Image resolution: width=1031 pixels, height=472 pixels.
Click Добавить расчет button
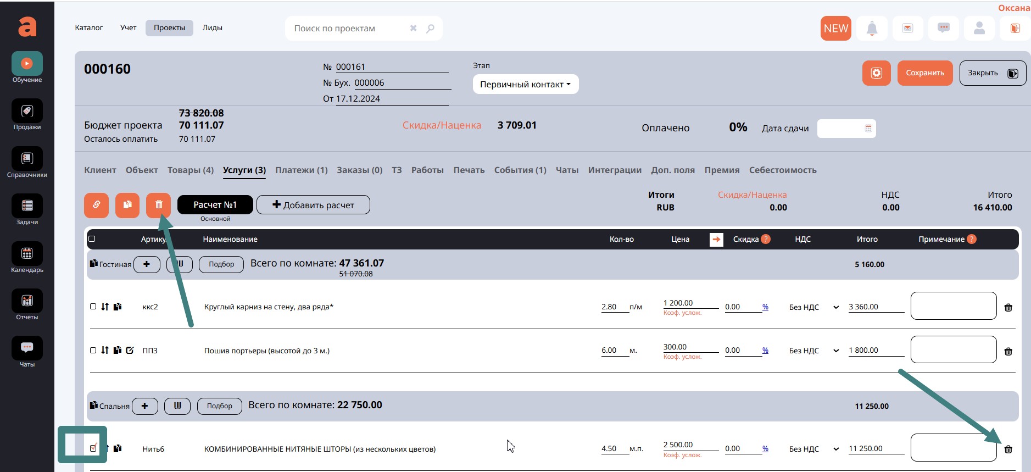[313, 205]
